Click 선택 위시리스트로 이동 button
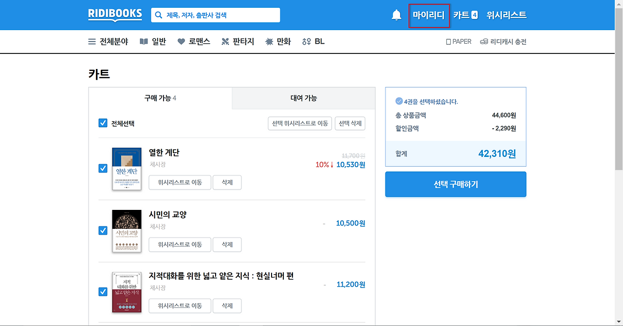The width and height of the screenshot is (623, 326). click(300, 123)
